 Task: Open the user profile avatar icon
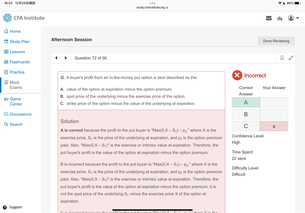(x=291, y=18)
